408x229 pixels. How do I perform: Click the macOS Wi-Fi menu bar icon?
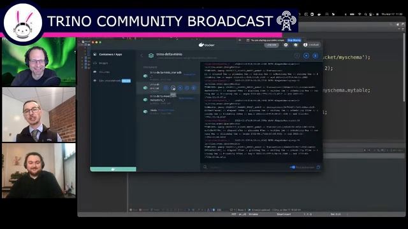(360, 14)
